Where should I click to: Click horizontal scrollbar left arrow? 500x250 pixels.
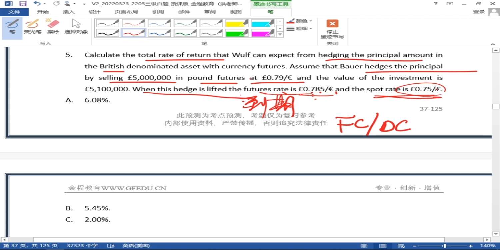point(4,240)
